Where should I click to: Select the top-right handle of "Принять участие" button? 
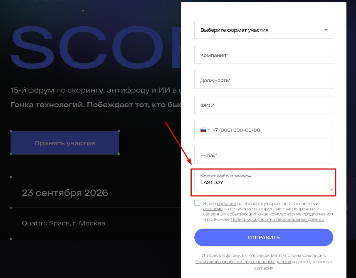pyautogui.click(x=119, y=131)
